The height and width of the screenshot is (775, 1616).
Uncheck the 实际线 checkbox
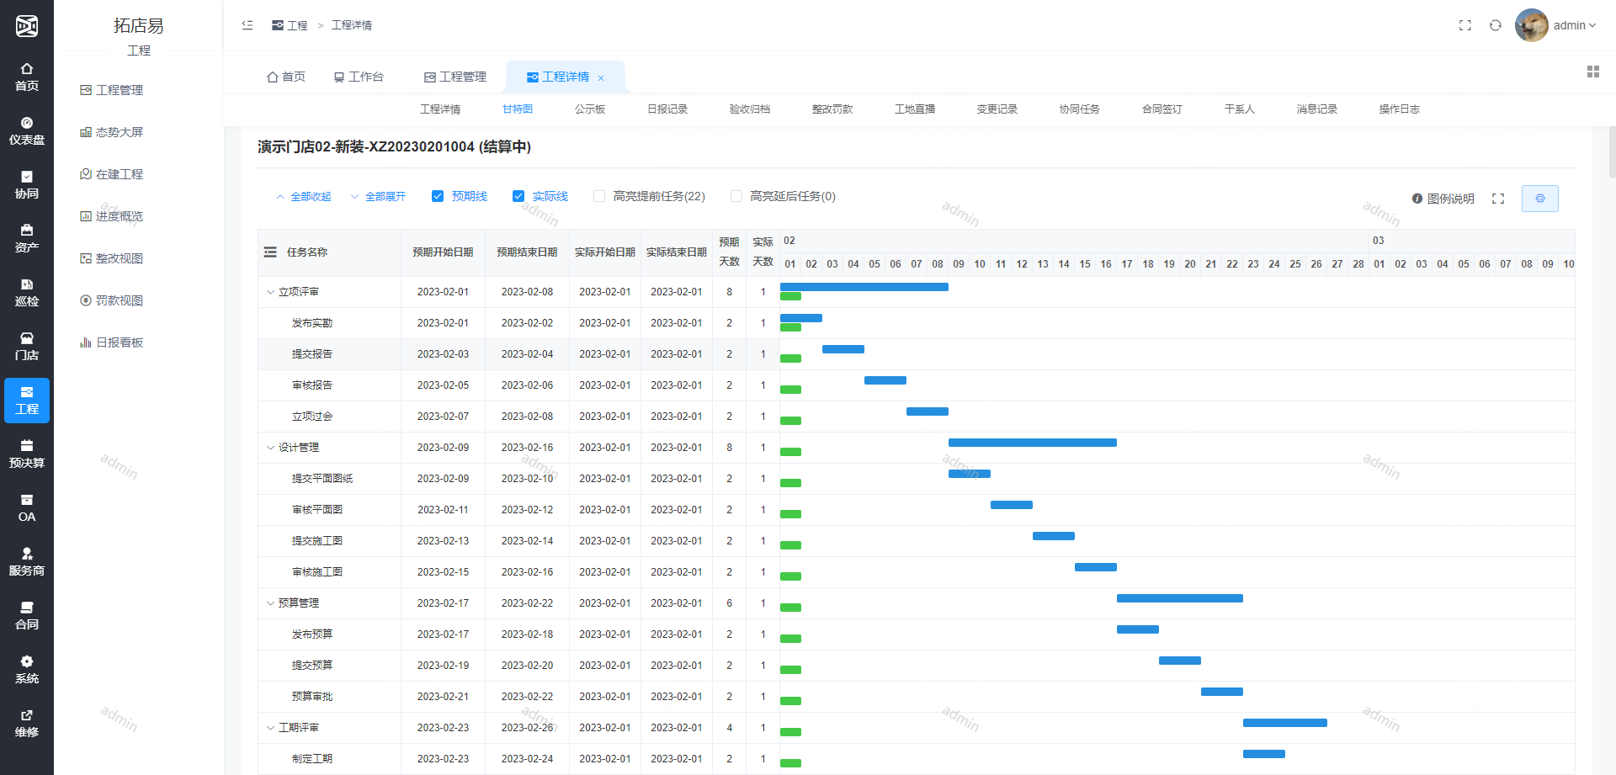(518, 196)
